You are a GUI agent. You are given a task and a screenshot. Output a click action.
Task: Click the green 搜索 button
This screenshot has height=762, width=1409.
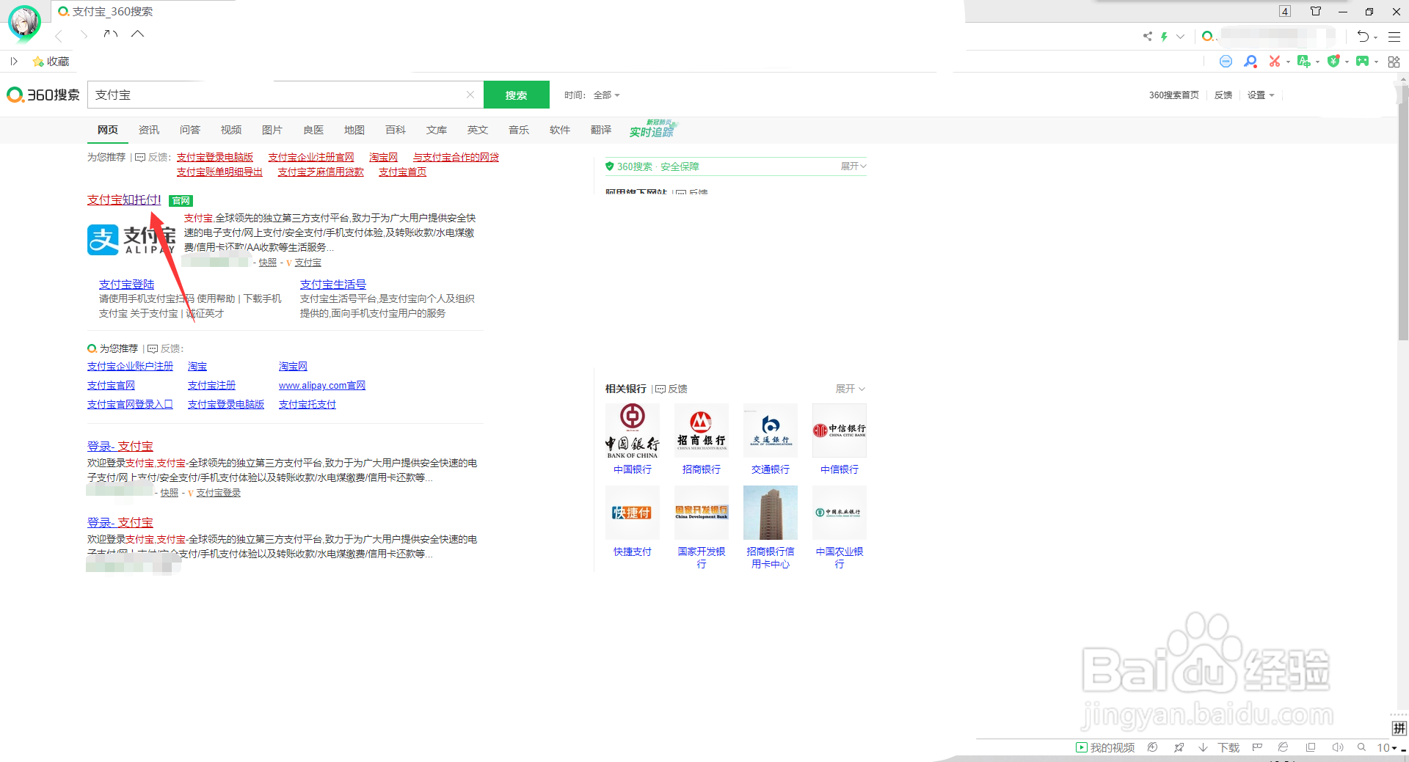(517, 95)
